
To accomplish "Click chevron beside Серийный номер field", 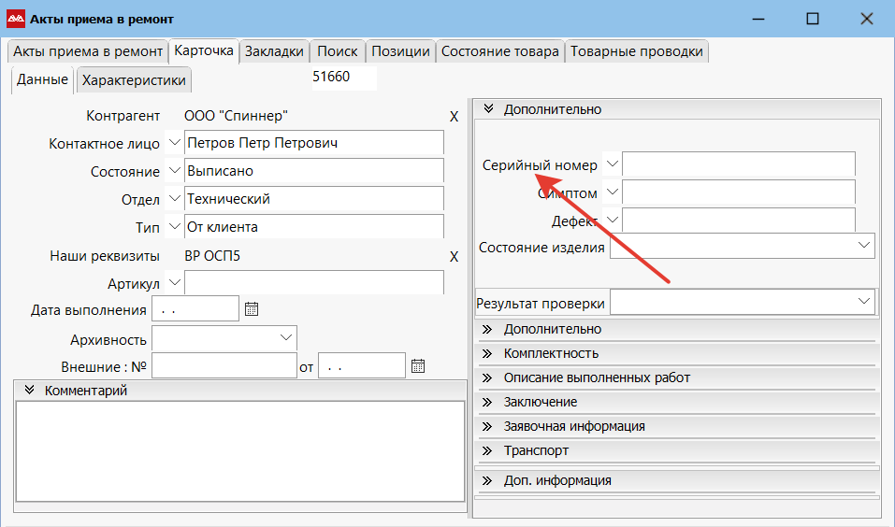I will coord(612,164).
